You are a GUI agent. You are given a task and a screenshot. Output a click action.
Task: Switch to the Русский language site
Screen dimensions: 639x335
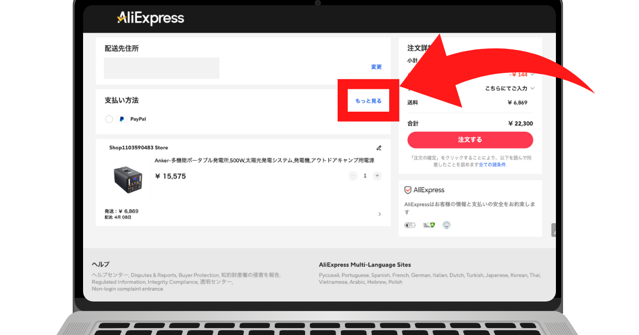[x=329, y=275]
